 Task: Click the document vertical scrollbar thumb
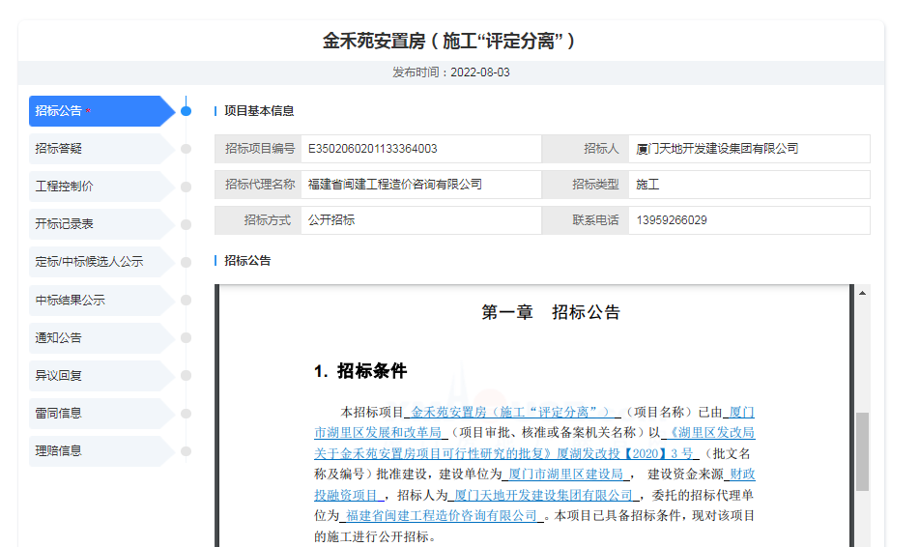862,450
